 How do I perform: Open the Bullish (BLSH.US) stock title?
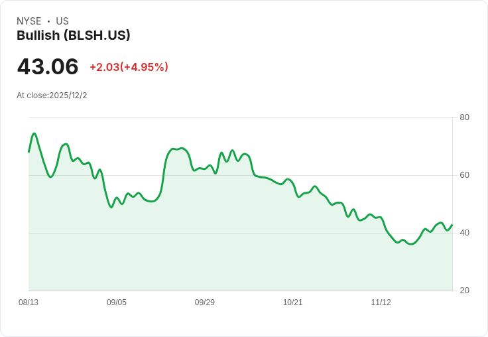point(74,35)
